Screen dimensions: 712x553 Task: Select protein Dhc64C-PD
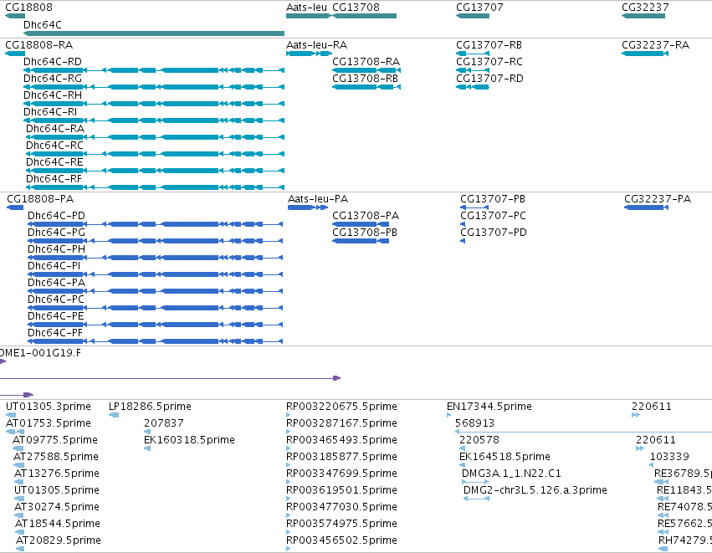tap(156, 224)
